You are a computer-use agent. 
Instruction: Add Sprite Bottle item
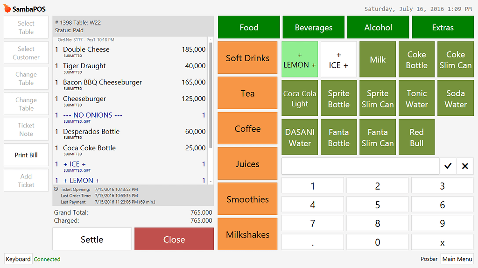339,98
